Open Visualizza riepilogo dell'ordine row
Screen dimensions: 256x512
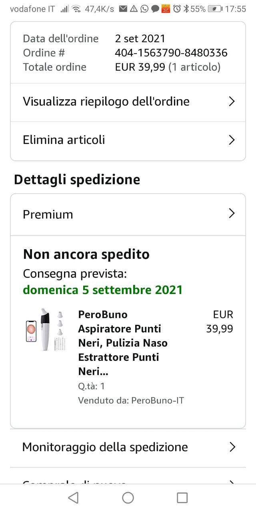(106, 102)
